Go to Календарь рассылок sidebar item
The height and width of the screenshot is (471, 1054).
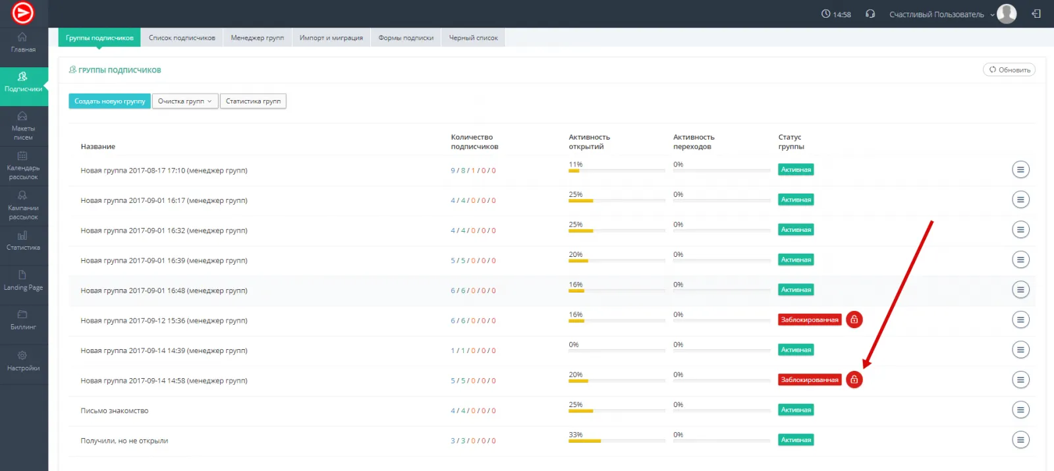[x=23, y=165]
